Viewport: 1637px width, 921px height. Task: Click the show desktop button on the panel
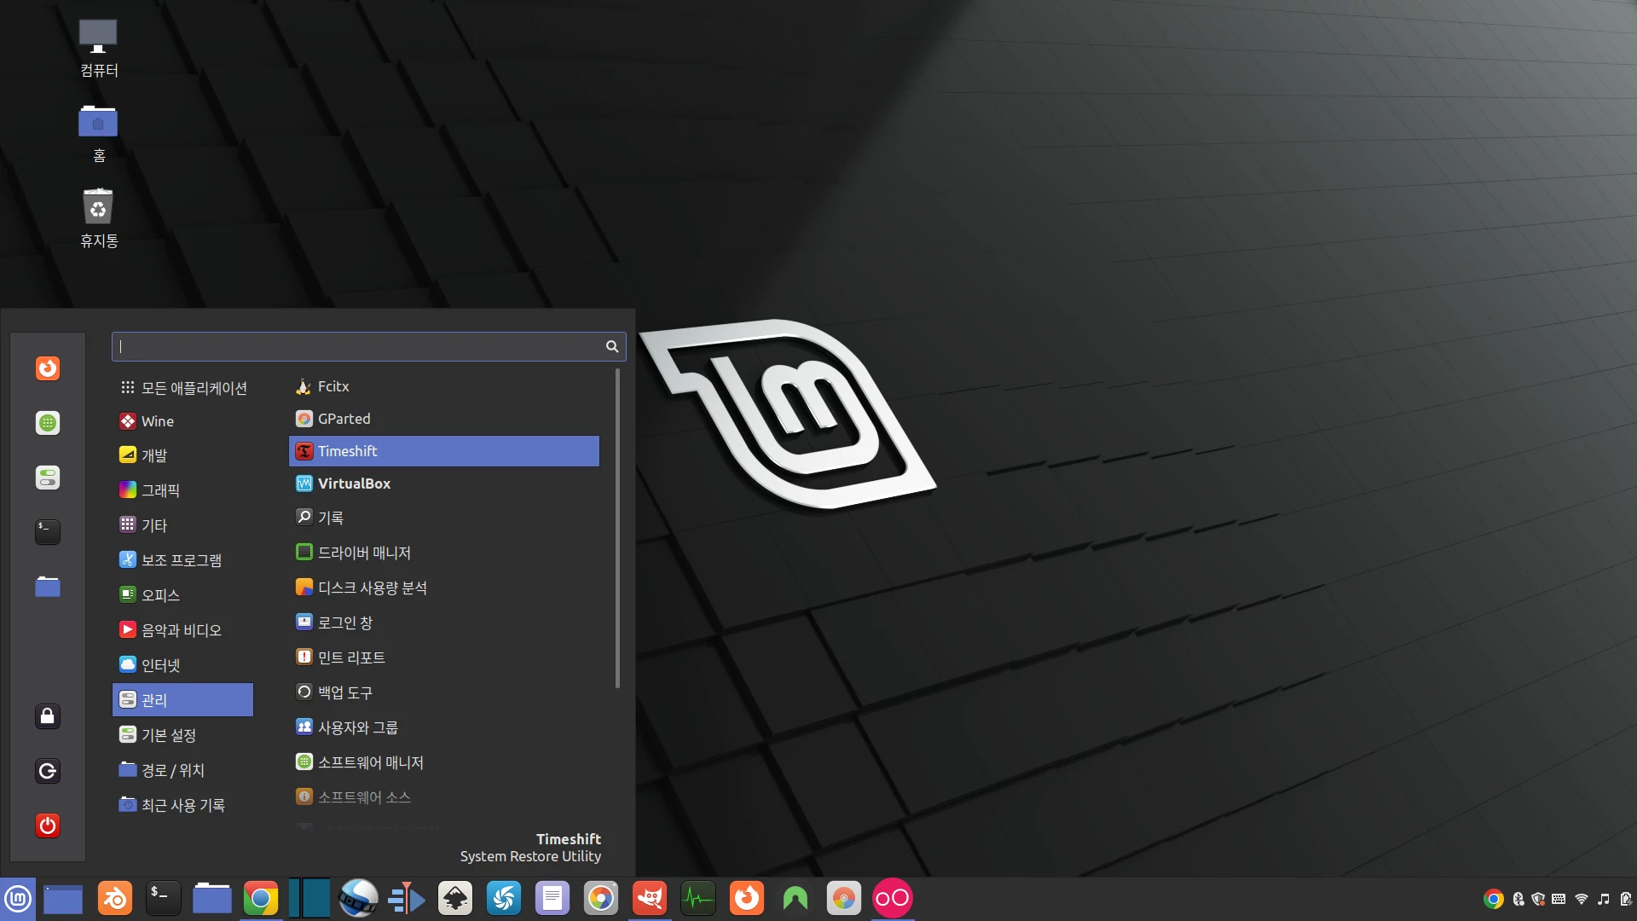(x=63, y=899)
